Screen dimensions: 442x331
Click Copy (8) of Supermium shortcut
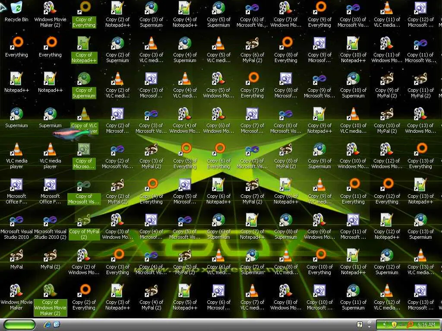tap(286, 226)
